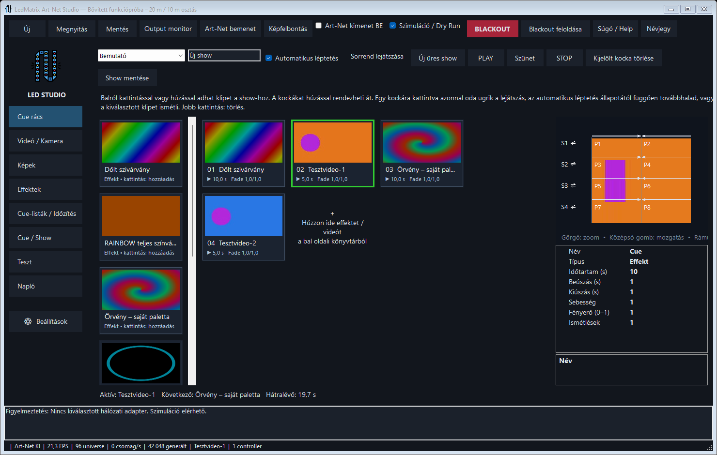The height and width of the screenshot is (455, 717).
Task: Toggle the Automatikus léptetés checkbox
Action: pos(269,58)
